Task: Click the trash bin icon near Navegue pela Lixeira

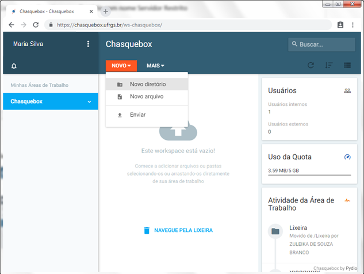Action: tap(147, 230)
